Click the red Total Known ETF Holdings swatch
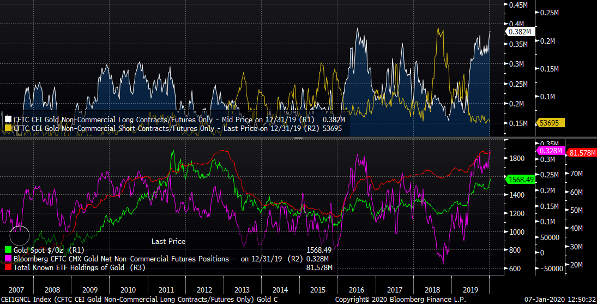Viewport: 597px width, 304px height. (x=8, y=268)
